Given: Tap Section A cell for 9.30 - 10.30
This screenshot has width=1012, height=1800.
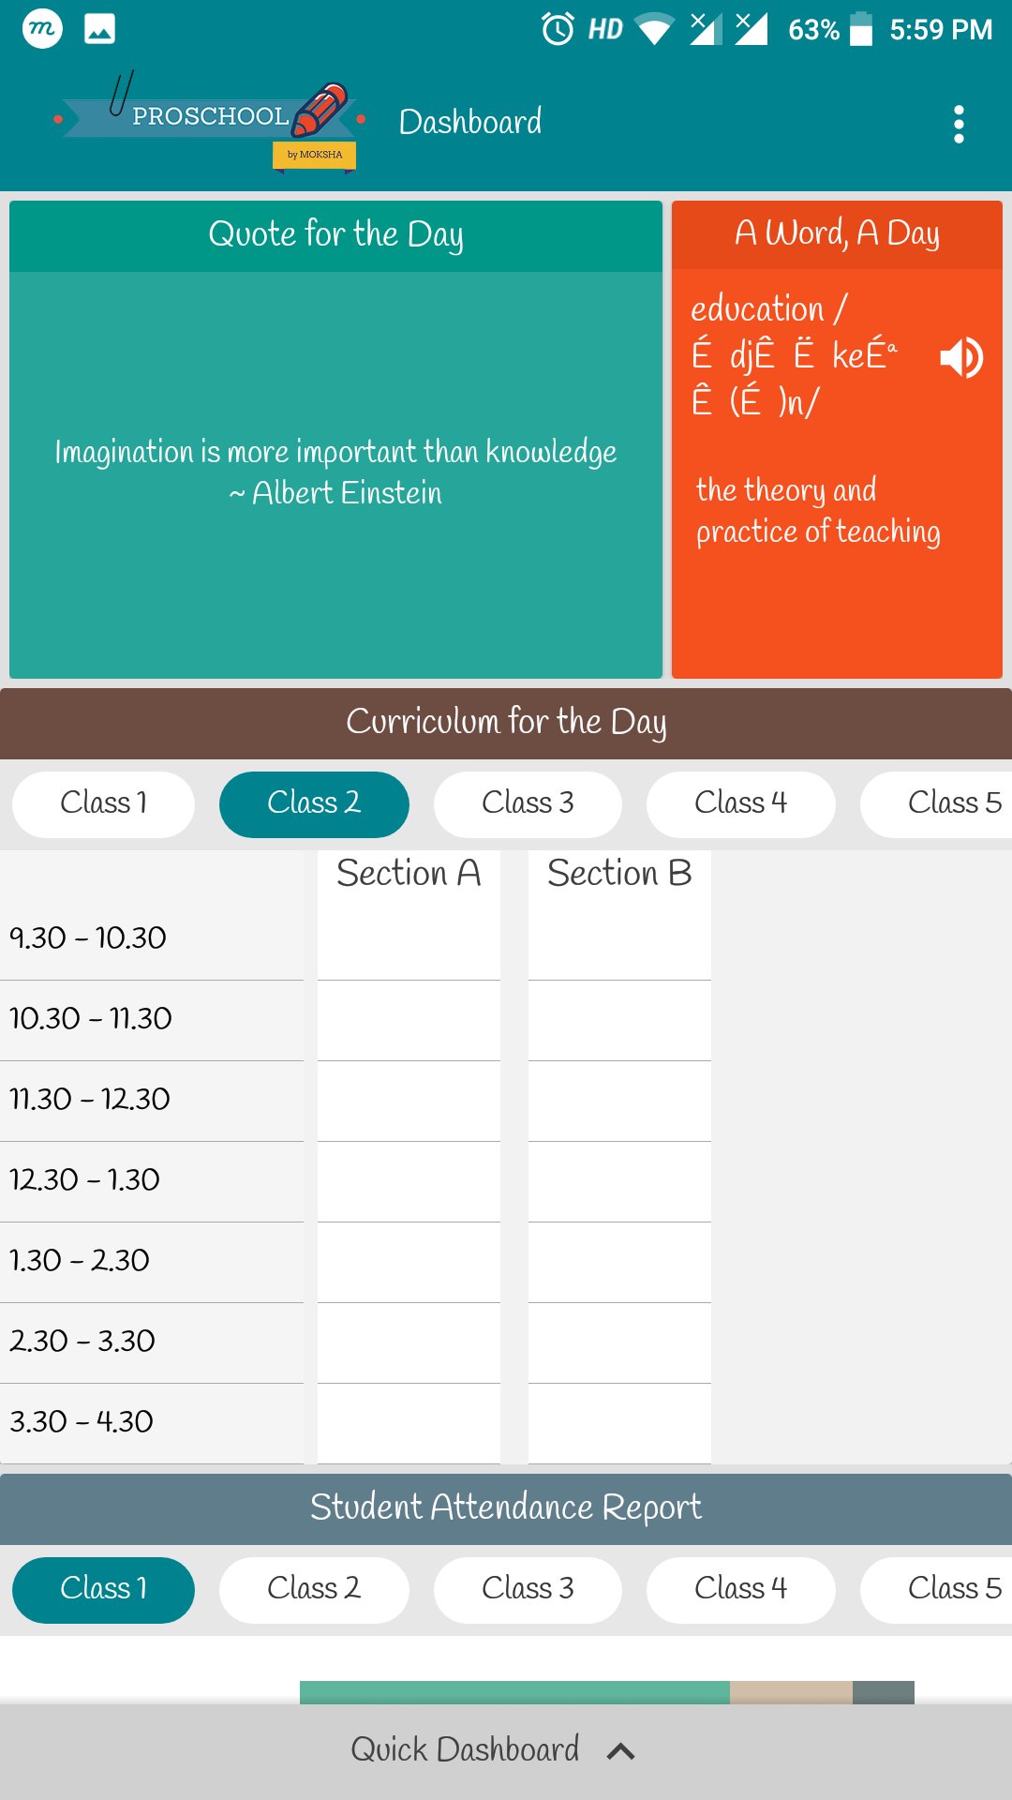Looking at the screenshot, I should [x=409, y=937].
